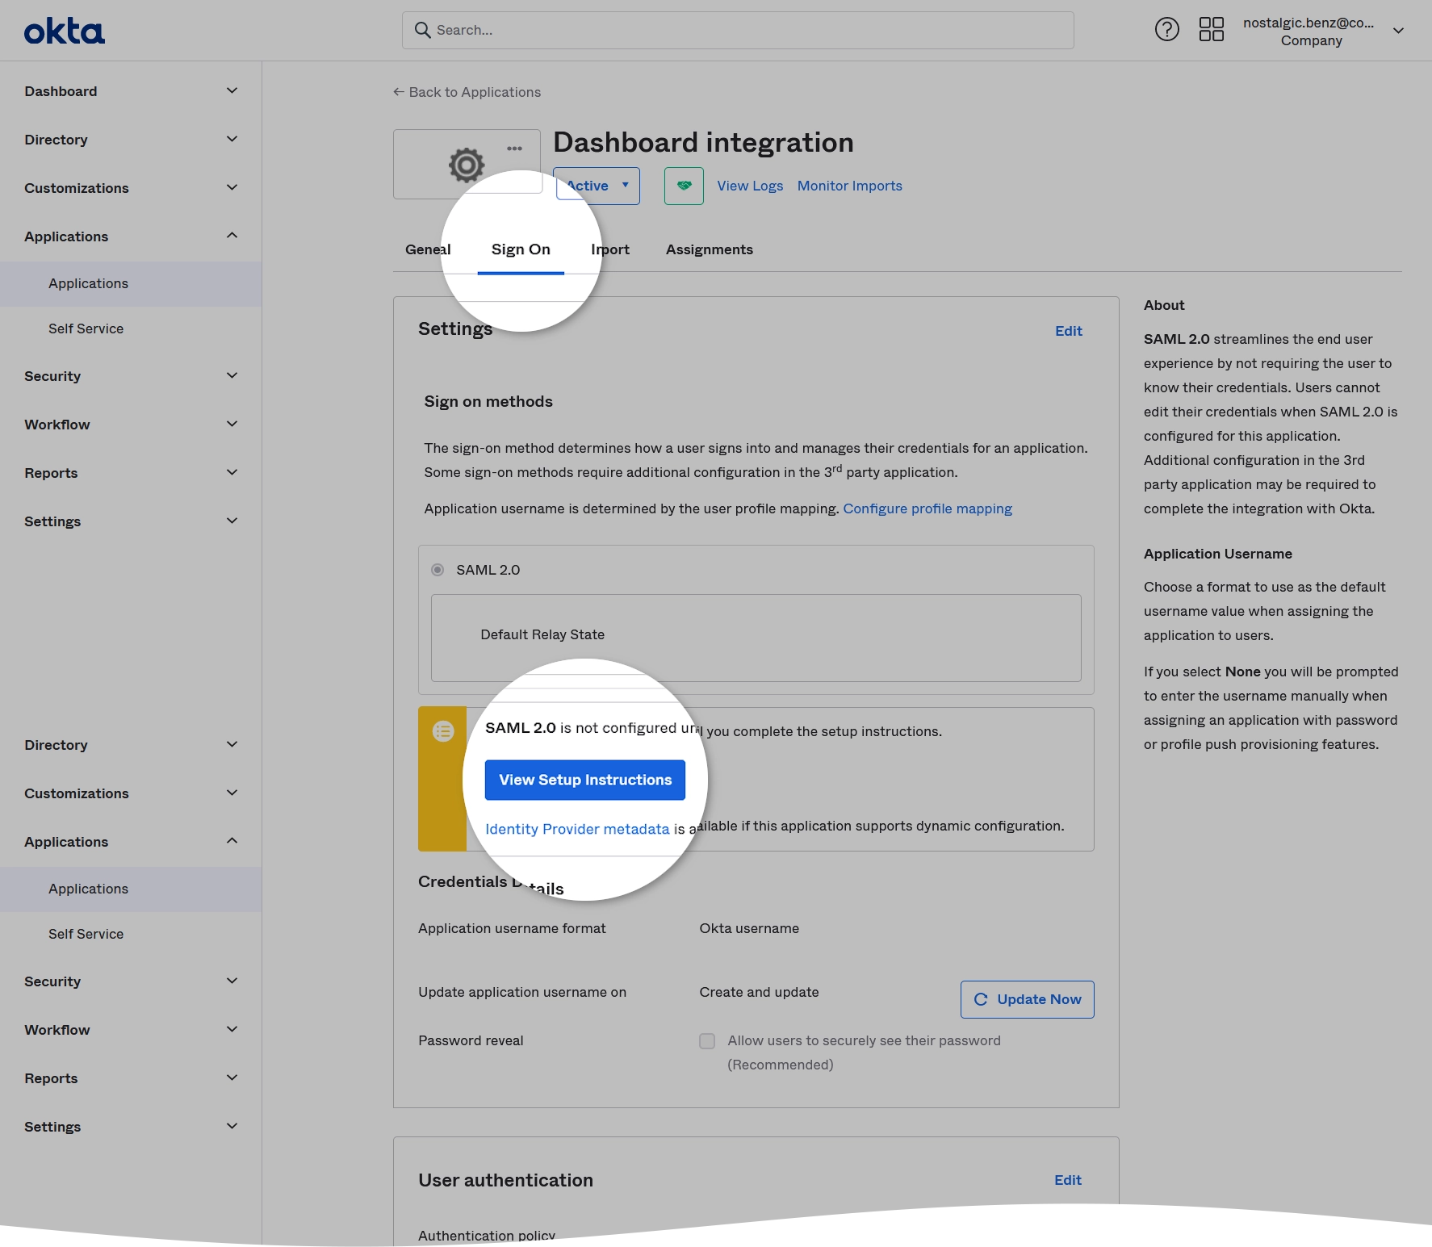Click the application gear logo icon
1432x1247 pixels.
pyautogui.click(x=467, y=165)
